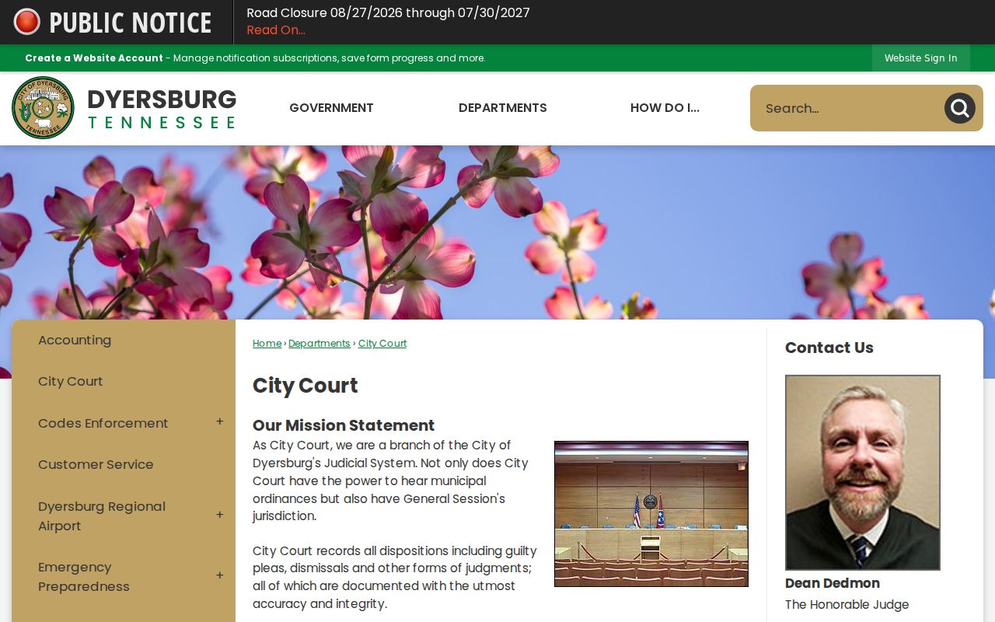This screenshot has width=995, height=622.
Task: Focus the Search input field
Action: (847, 108)
